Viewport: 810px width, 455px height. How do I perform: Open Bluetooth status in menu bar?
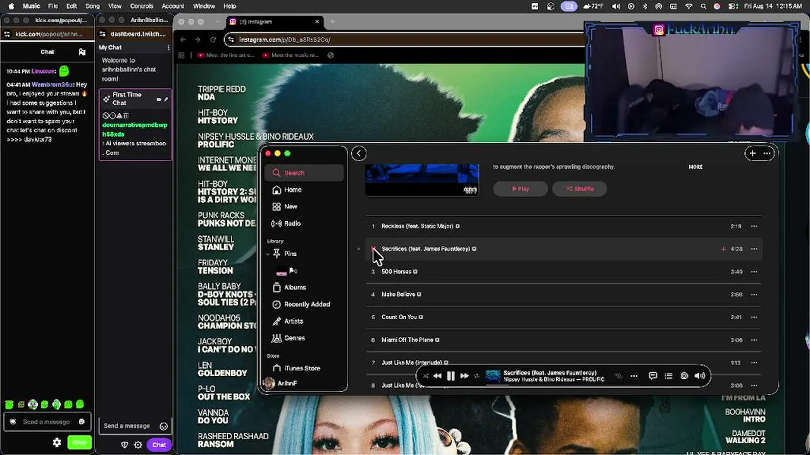pyautogui.click(x=645, y=6)
